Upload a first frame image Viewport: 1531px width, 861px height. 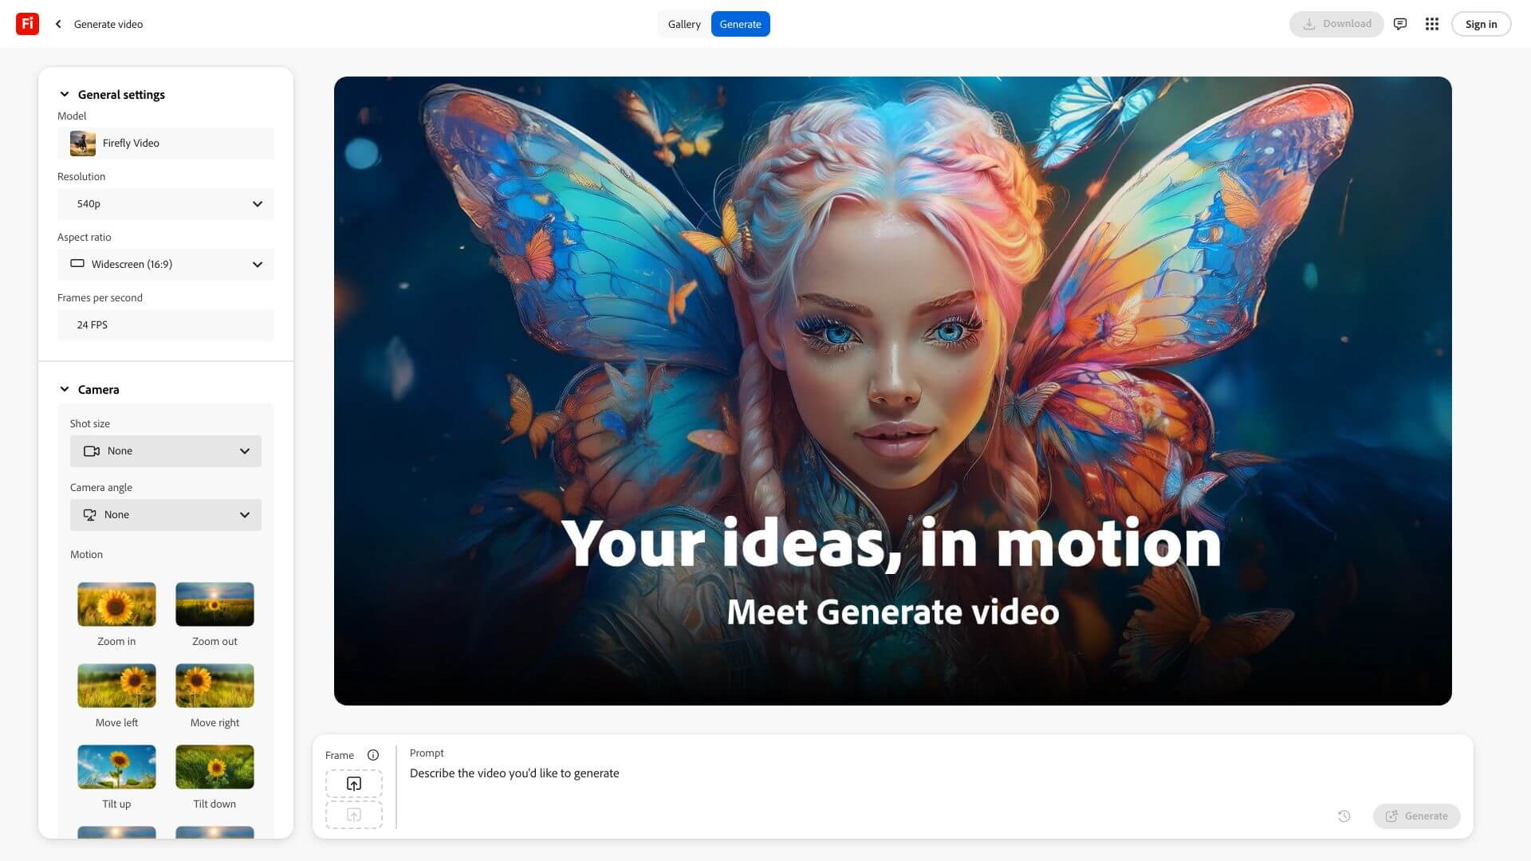(353, 783)
